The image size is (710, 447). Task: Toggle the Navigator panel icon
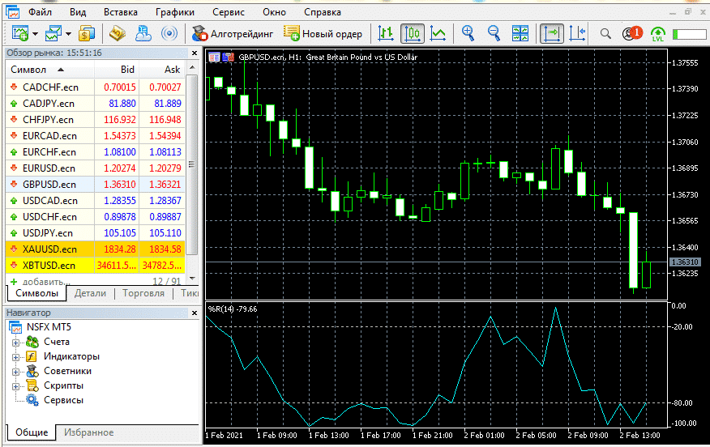pos(143,33)
